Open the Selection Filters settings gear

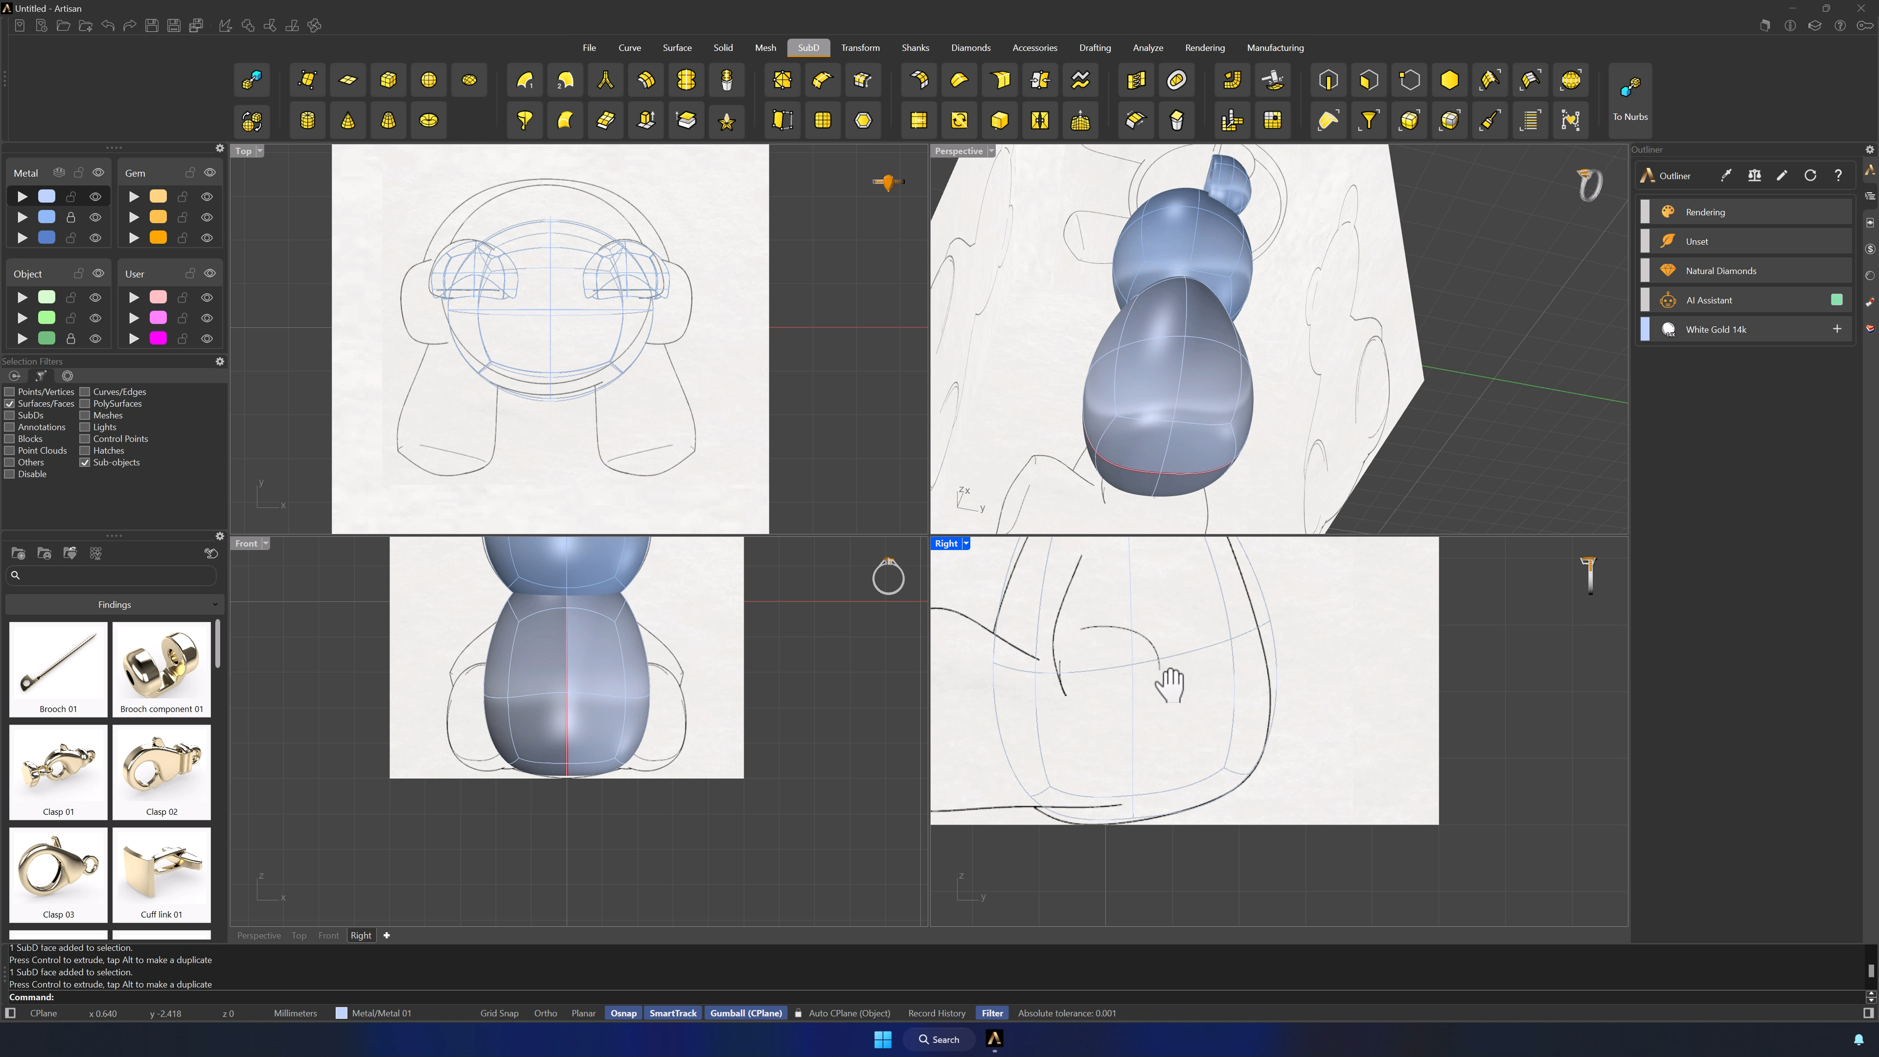220,361
